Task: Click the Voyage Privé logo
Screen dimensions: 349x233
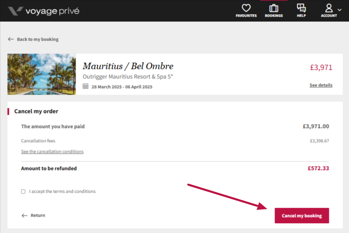Action: coord(44,11)
